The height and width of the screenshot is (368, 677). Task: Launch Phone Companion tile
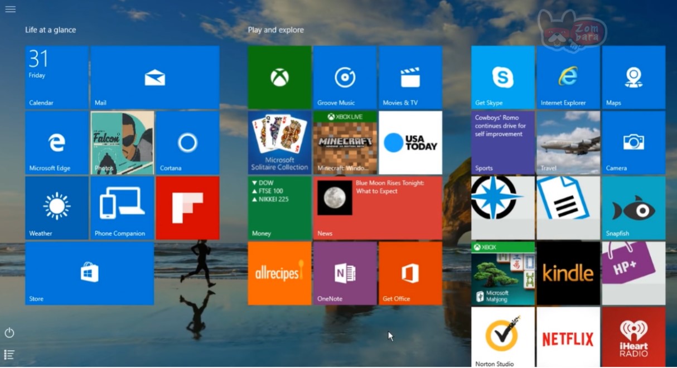coord(122,208)
